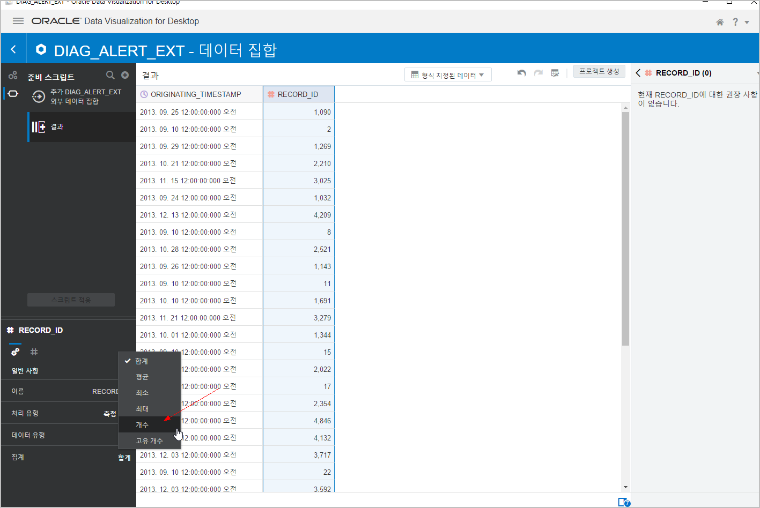Click the table vertical scrollbar thumb
This screenshot has height=508, width=760.
click(x=625, y=229)
